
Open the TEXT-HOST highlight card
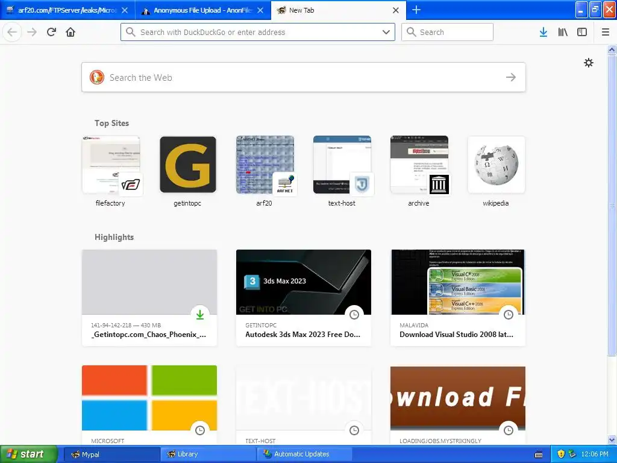coord(304,405)
